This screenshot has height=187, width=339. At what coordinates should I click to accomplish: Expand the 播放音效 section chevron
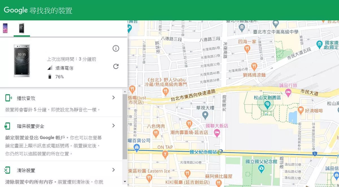point(113,97)
